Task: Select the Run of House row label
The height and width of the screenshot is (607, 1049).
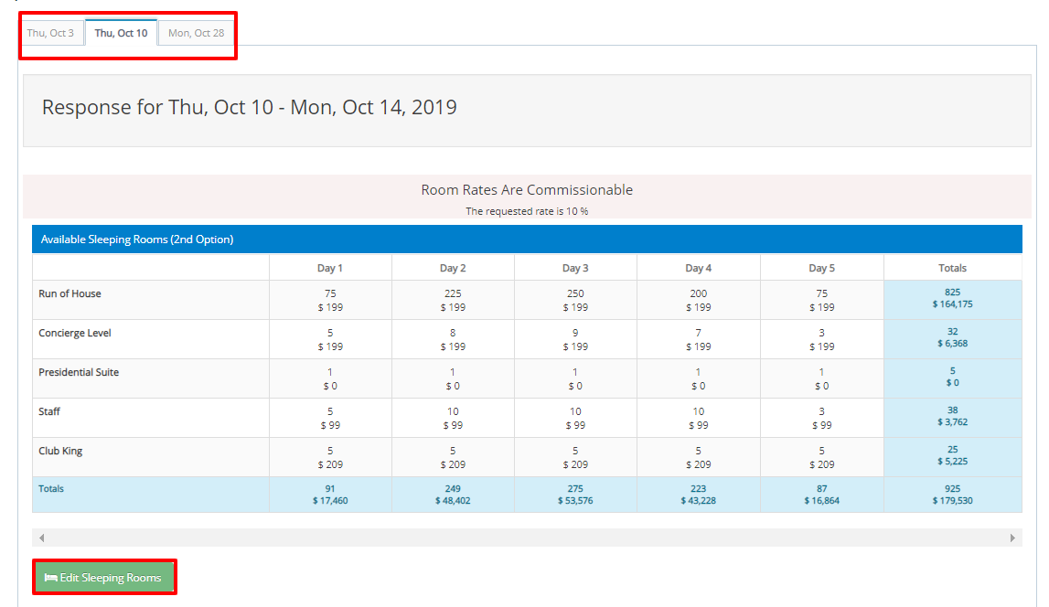Action: pos(70,293)
